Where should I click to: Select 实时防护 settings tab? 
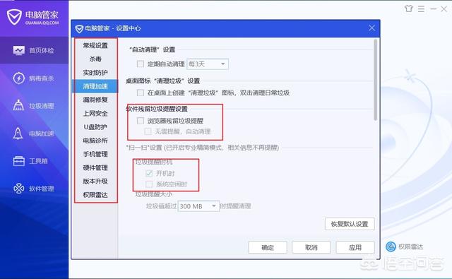pos(95,73)
